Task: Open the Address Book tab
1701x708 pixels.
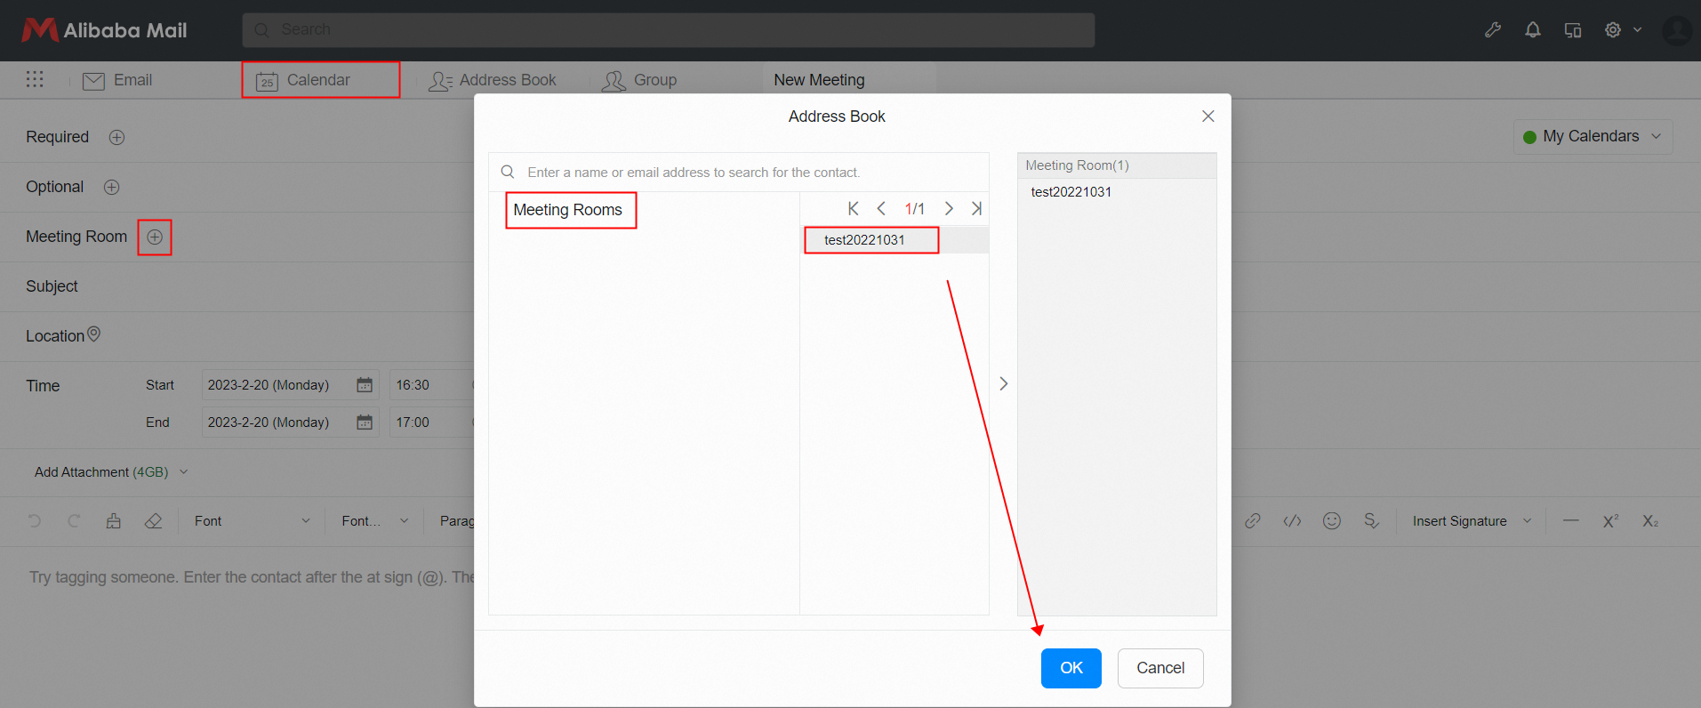Action: [x=493, y=80]
